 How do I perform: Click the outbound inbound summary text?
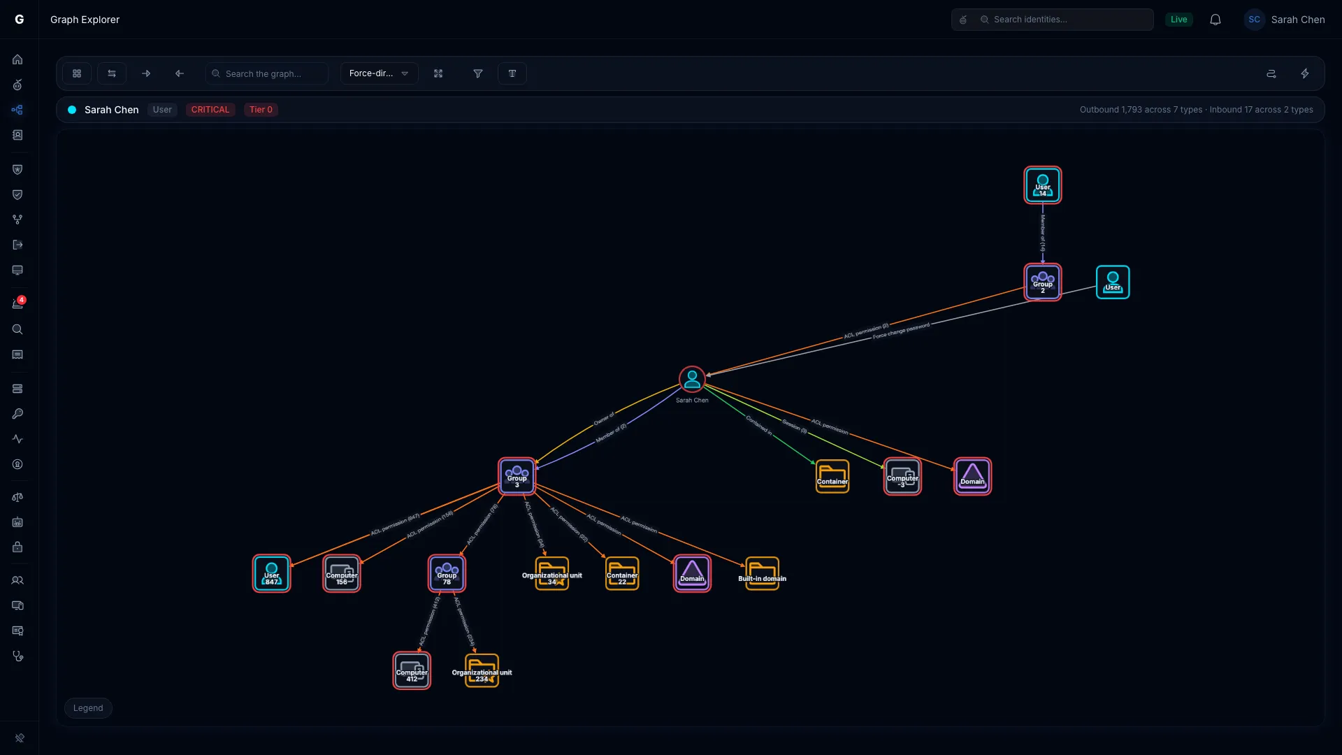pos(1197,110)
